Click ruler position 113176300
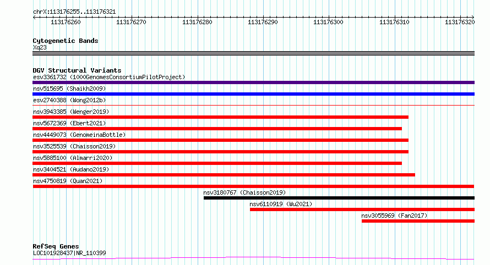The image size is (490, 265). 329,22
